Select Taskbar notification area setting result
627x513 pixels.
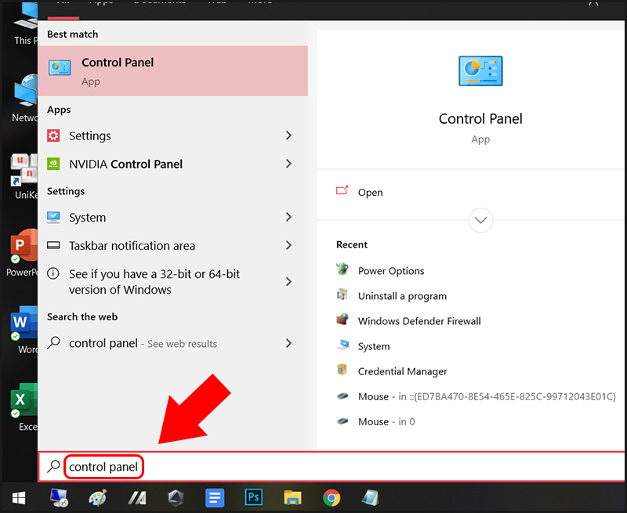[172, 245]
